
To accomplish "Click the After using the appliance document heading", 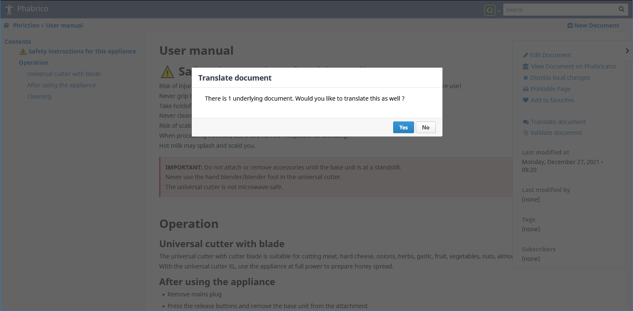I will pyautogui.click(x=217, y=282).
